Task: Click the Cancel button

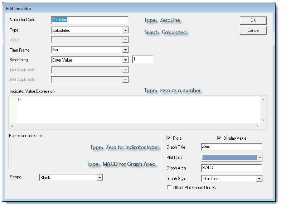Action: tap(253, 30)
